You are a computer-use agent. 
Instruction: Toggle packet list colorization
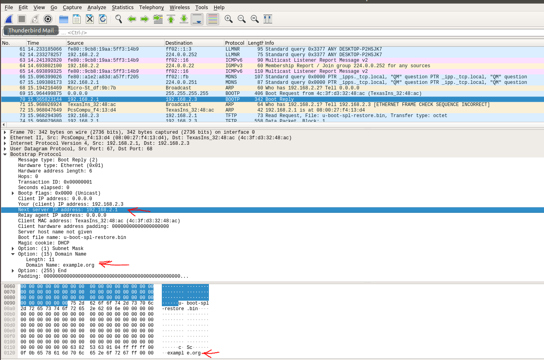(x=213, y=19)
